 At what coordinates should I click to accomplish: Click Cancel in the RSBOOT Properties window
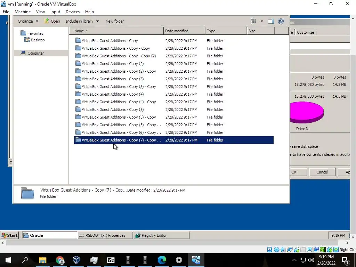(x=322, y=172)
